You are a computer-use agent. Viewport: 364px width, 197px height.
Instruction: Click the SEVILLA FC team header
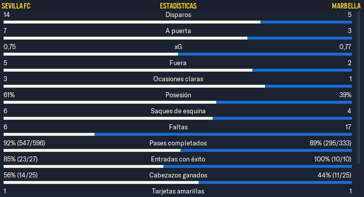click(x=16, y=6)
